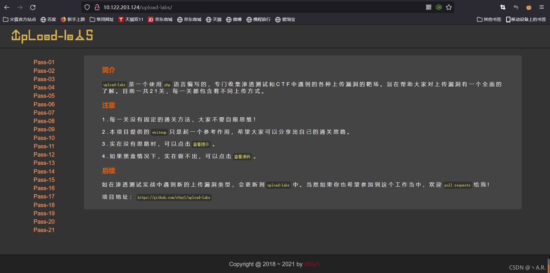
Task: Select Pass-08 level
Action: (44, 121)
